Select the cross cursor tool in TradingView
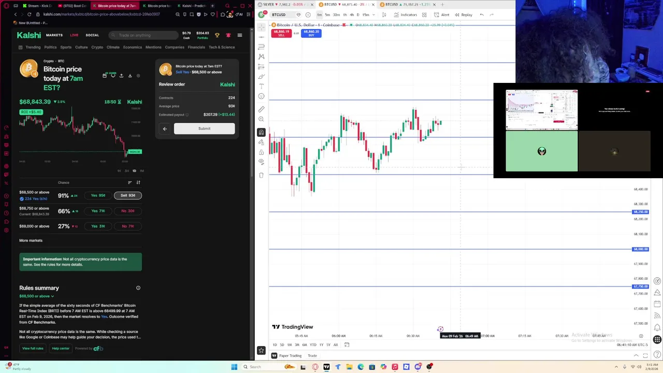 [261, 26]
